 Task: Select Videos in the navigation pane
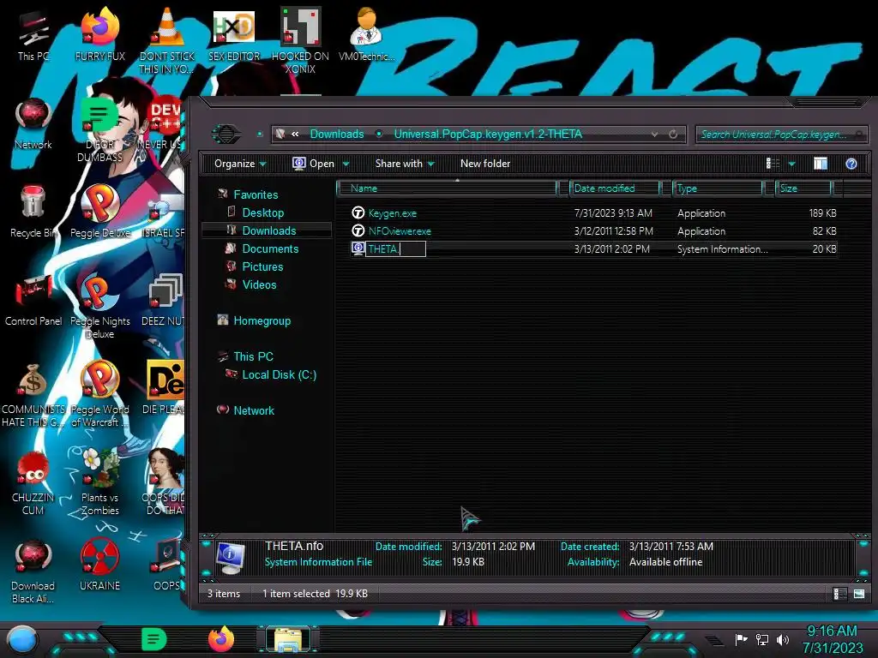pos(259,284)
